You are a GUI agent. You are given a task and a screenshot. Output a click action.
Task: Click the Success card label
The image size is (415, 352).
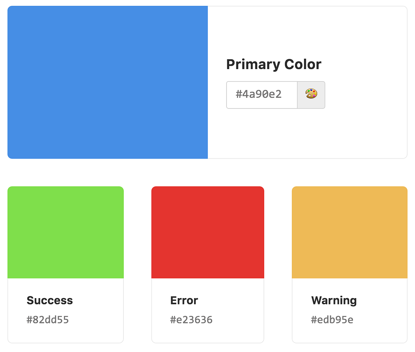pyautogui.click(x=49, y=301)
